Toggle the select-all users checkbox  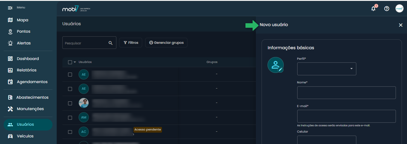coord(70,62)
